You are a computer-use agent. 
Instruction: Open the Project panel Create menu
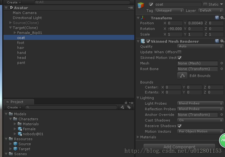[x=14, y=107]
